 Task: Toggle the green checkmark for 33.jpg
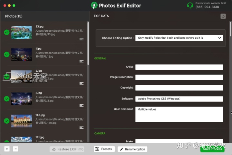tap(7, 32)
